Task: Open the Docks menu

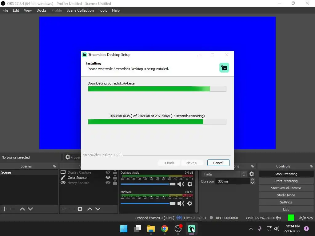Action: coord(42,10)
